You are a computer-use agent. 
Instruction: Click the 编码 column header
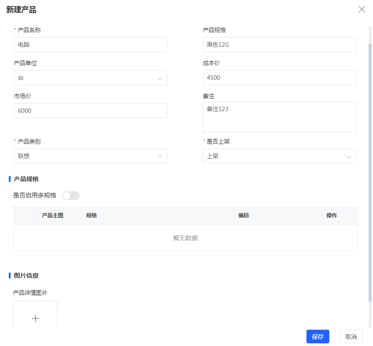coord(243,216)
